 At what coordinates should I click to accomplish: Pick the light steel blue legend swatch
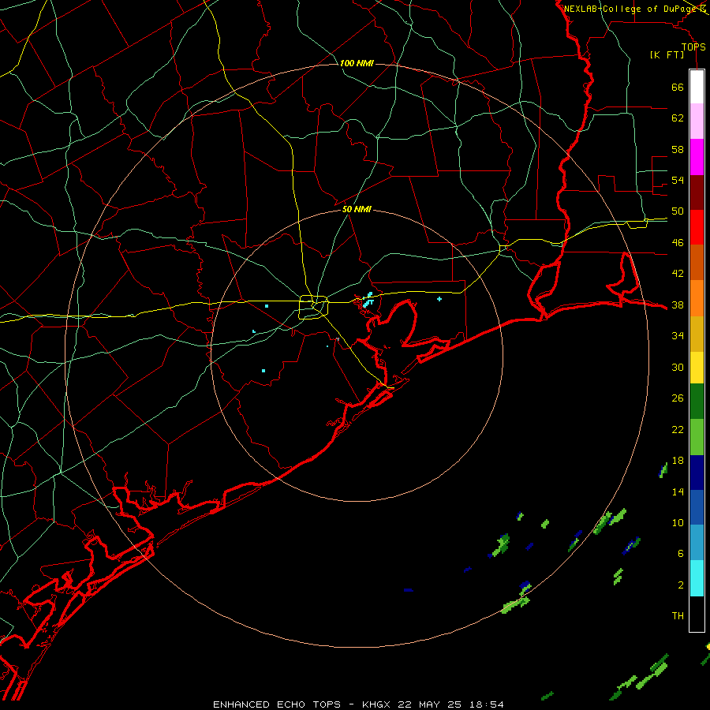click(x=697, y=543)
